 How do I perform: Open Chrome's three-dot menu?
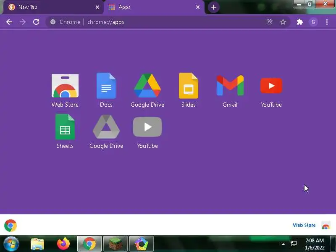tap(327, 22)
